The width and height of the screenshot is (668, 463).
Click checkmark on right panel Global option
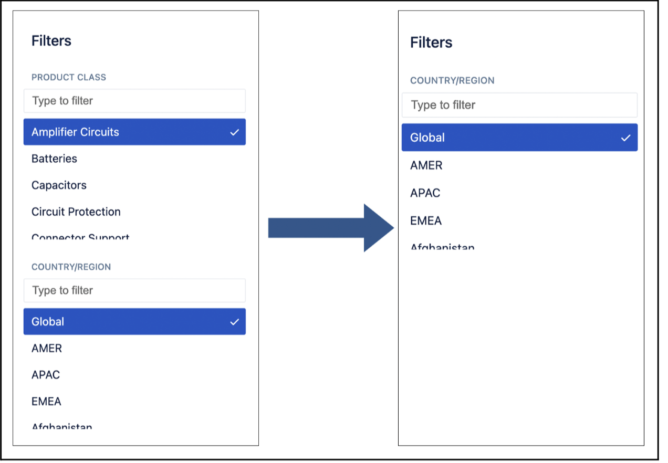(x=625, y=138)
